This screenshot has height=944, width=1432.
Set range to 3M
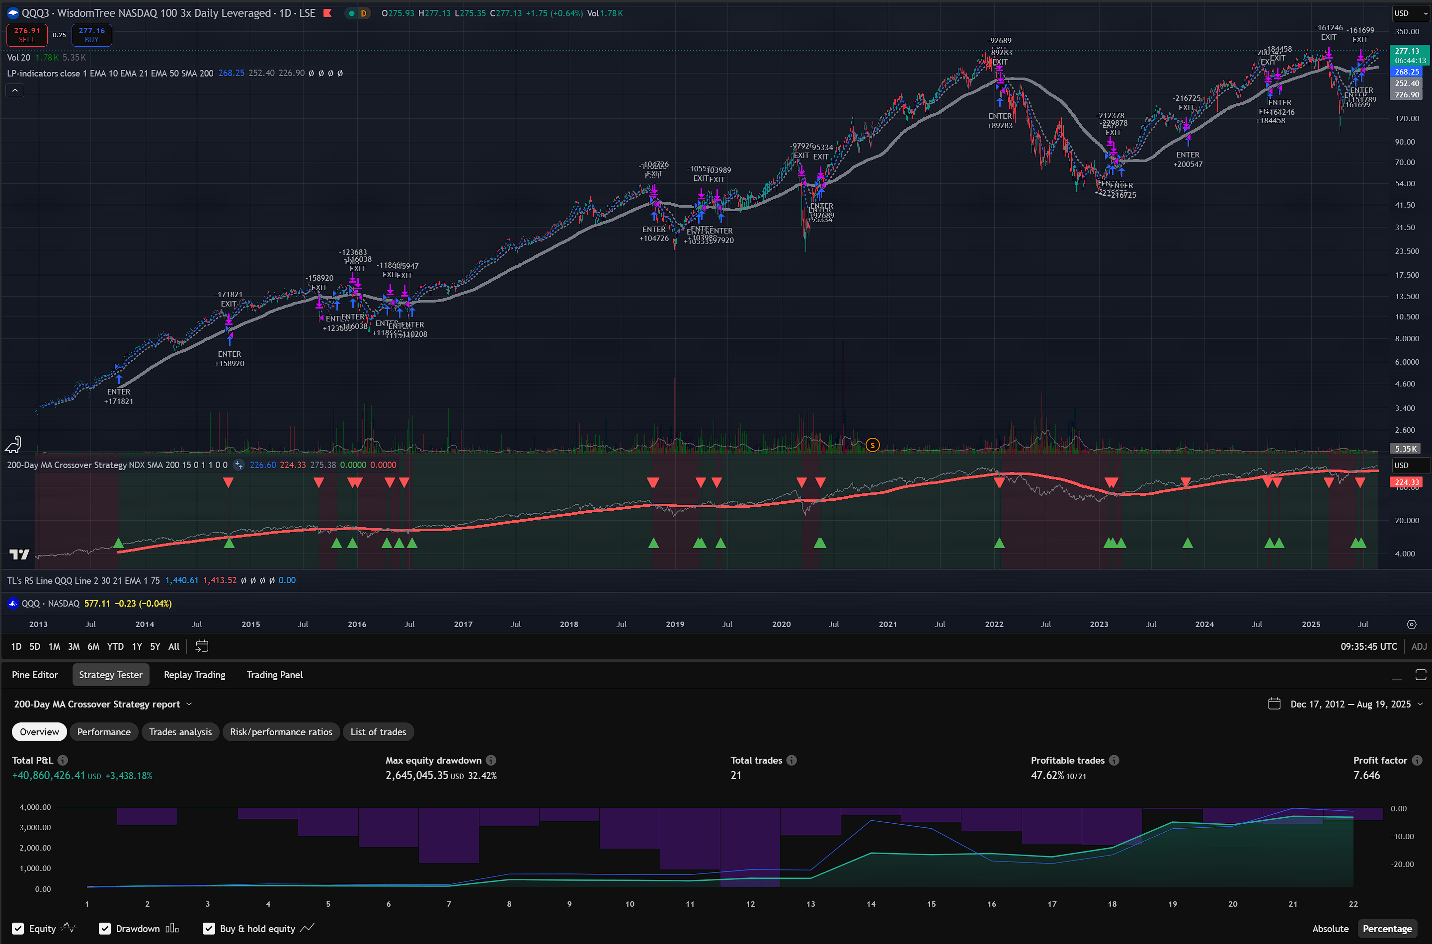74,646
